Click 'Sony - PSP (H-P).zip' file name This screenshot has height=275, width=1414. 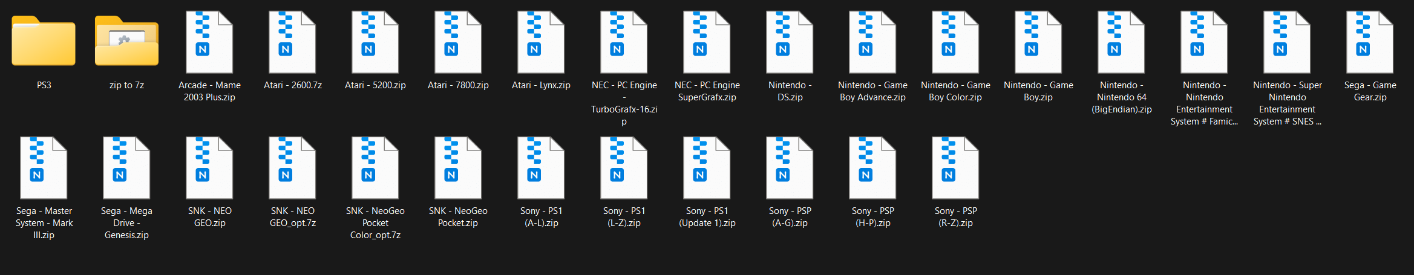[872, 217]
